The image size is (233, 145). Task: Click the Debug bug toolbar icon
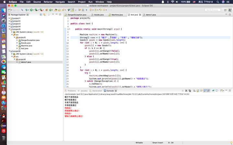(x=27, y=10)
